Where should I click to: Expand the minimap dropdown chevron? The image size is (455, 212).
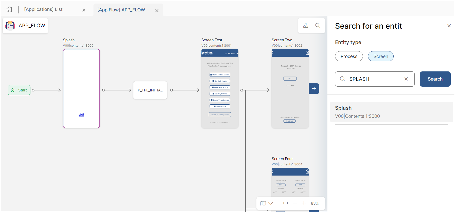coord(271,203)
